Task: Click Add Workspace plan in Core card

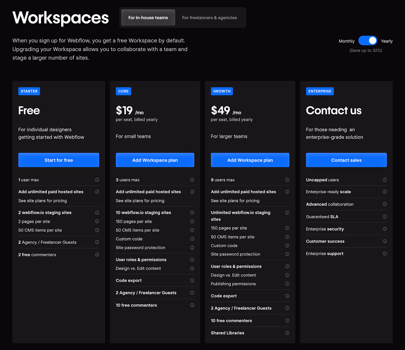Action: pos(155,160)
